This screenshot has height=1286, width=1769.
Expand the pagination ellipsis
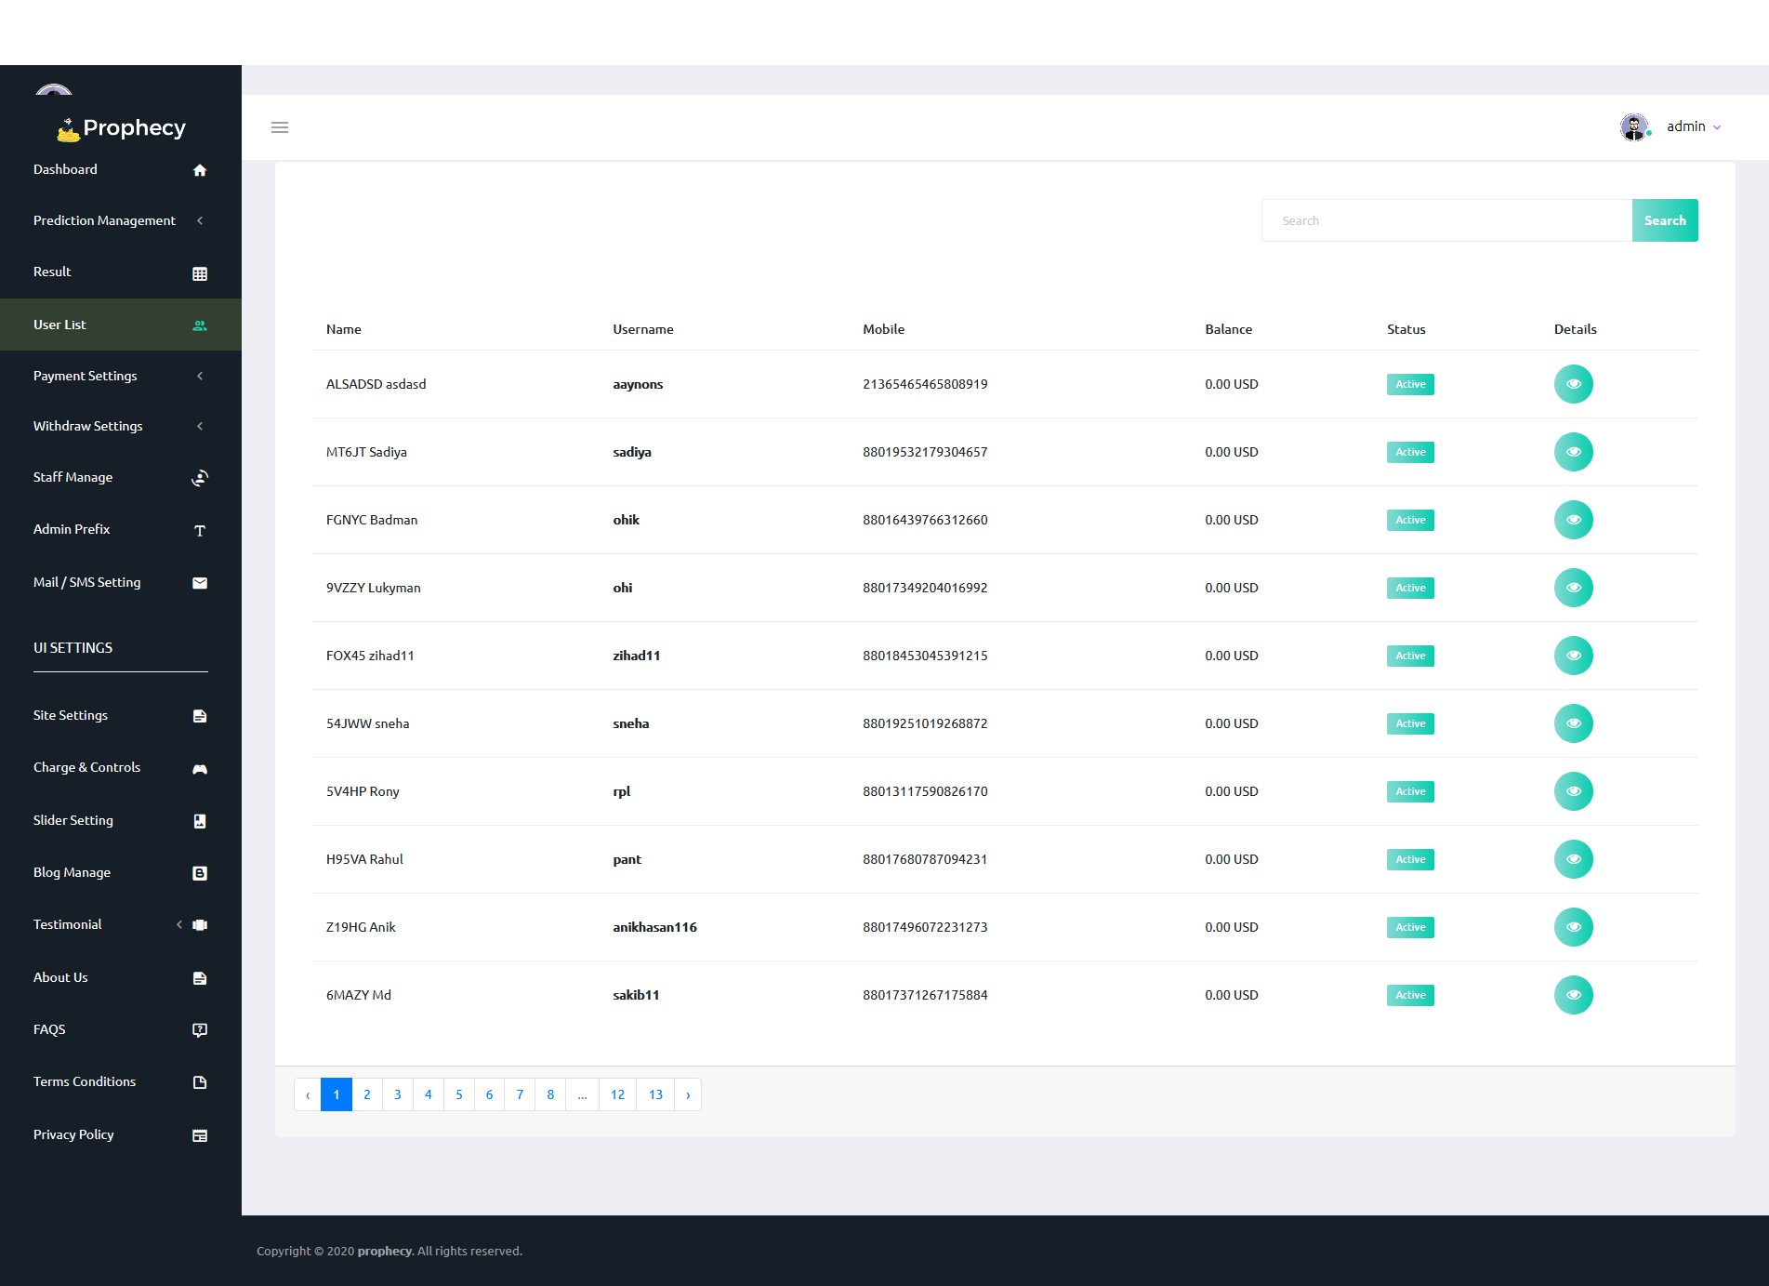point(582,1094)
